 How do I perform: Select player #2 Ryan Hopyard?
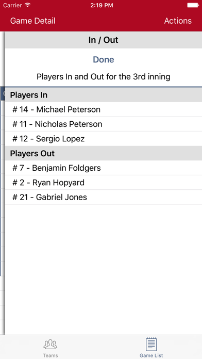(x=104, y=183)
